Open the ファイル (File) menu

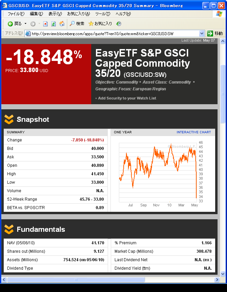(x=16, y=14)
